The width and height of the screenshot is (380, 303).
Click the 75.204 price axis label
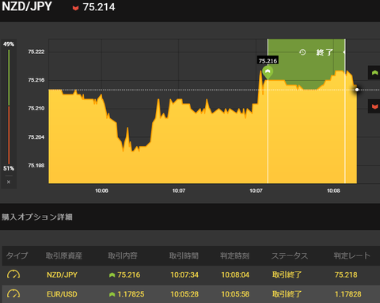coord(36,137)
